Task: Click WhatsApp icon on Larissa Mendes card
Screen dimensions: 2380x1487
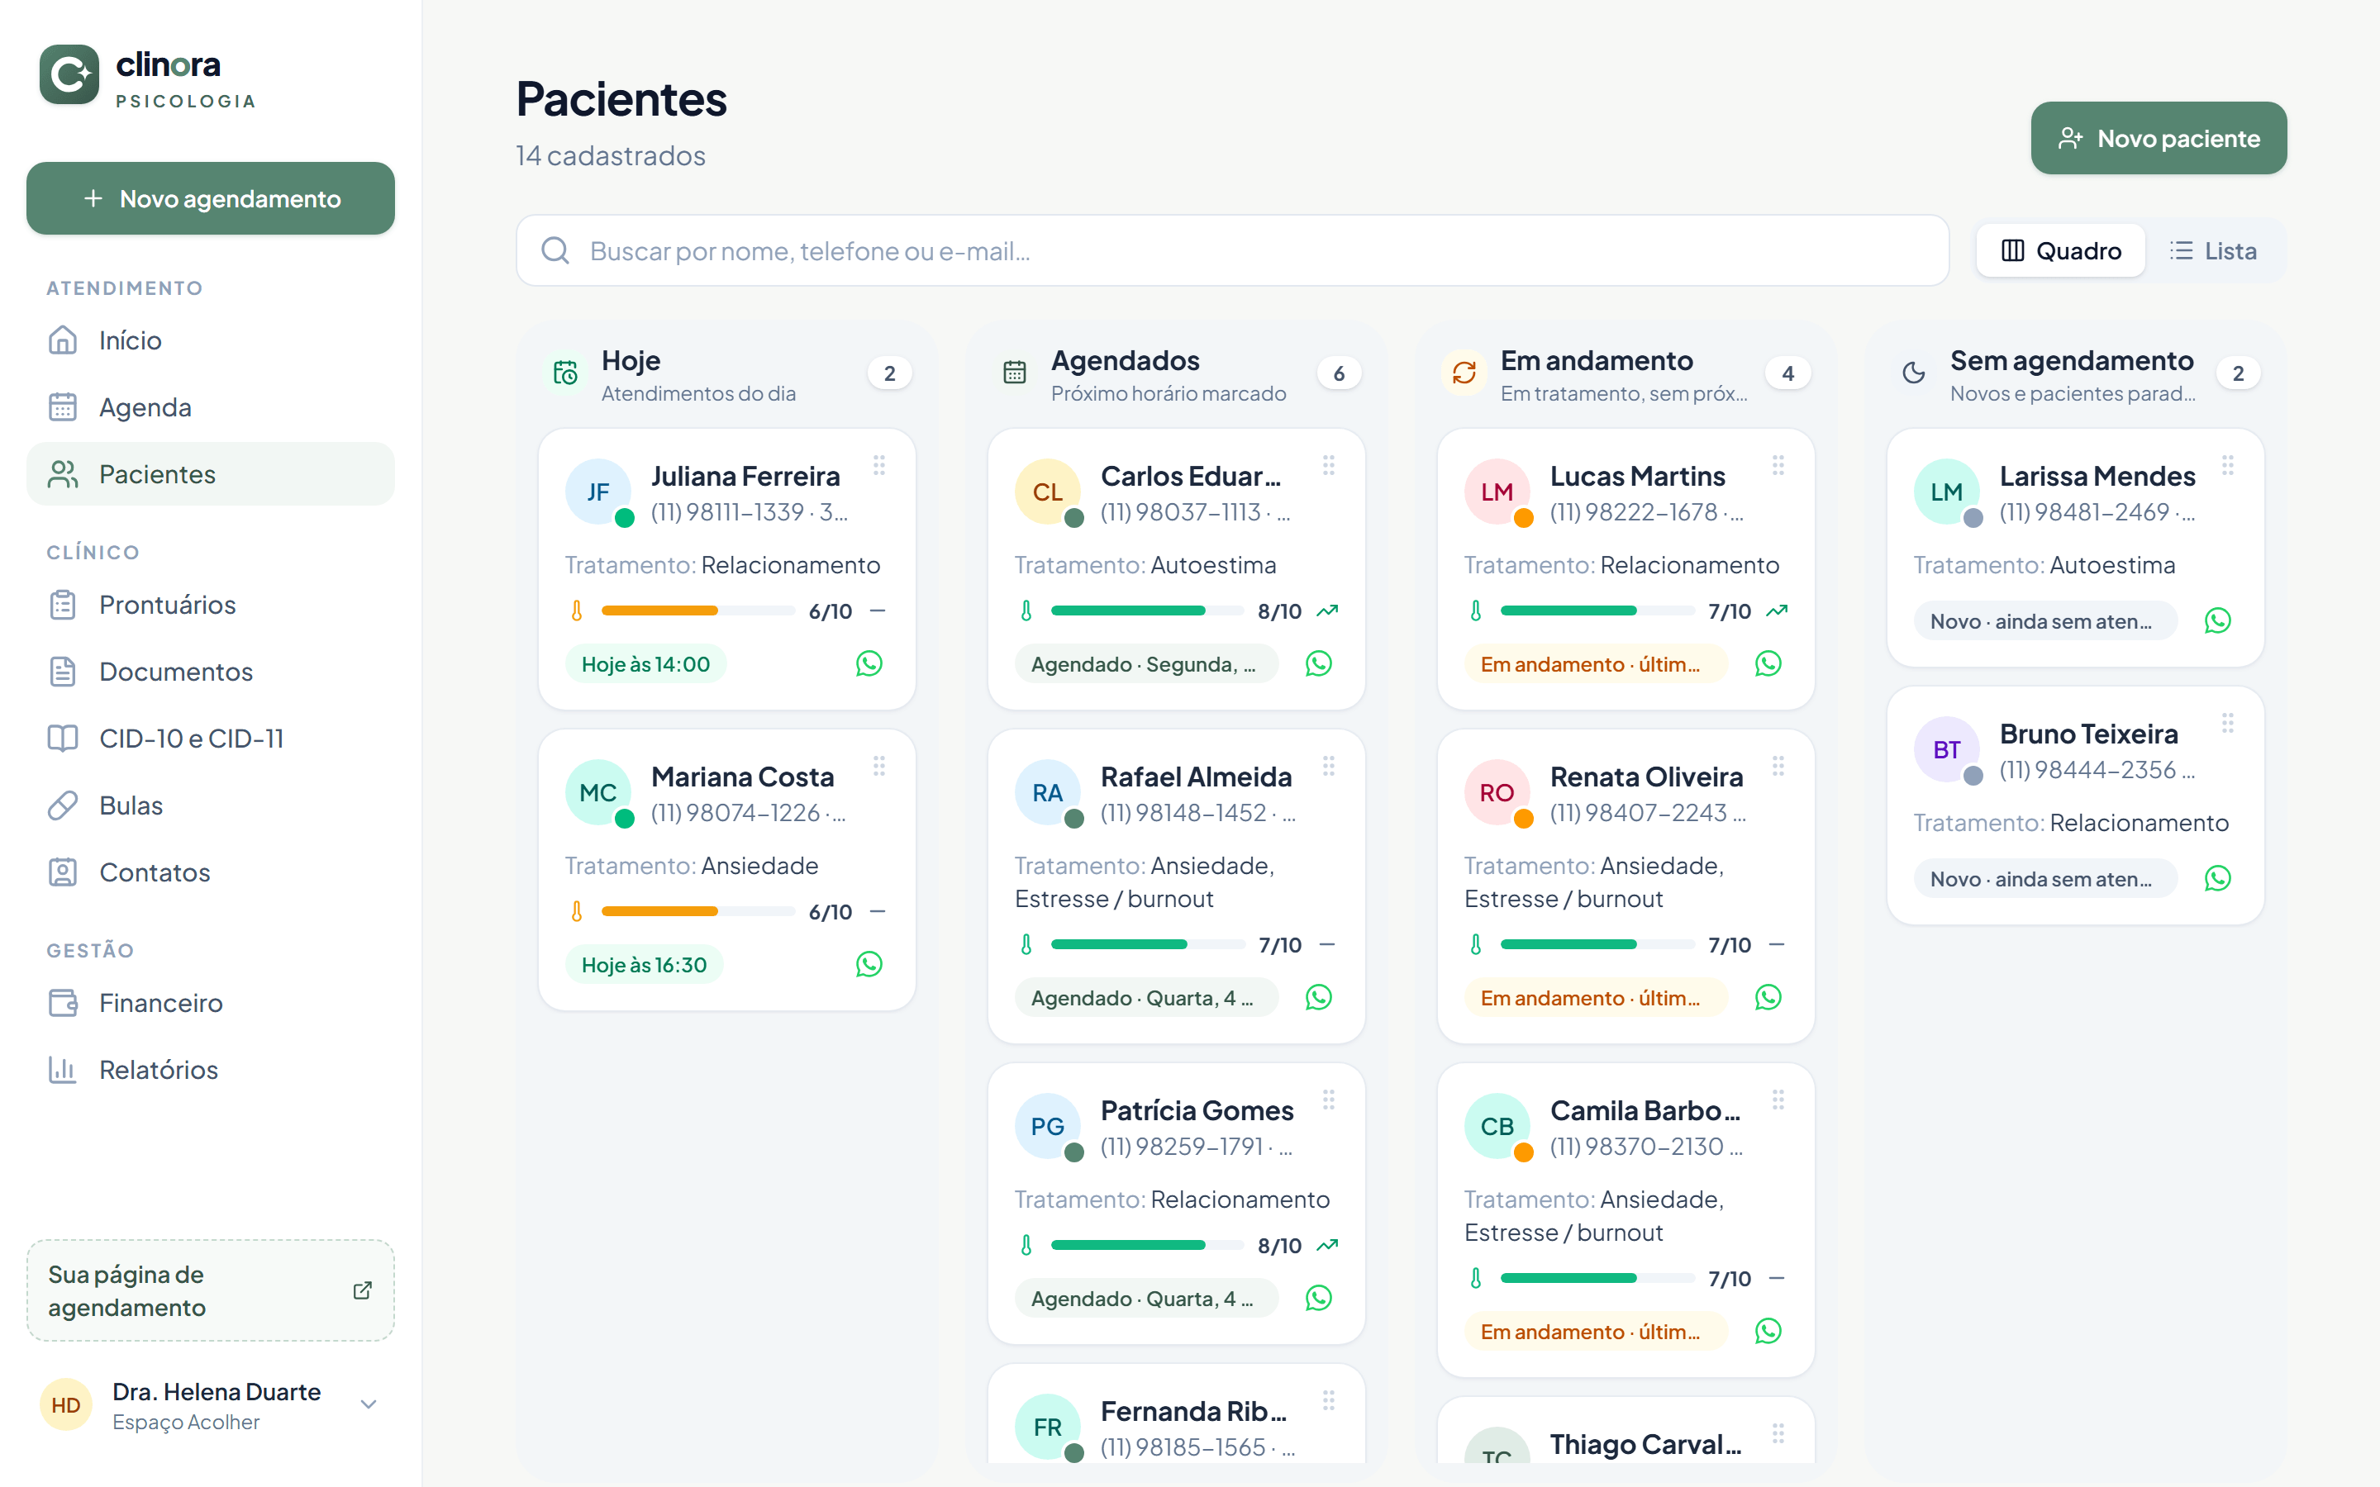Action: [x=2216, y=620]
